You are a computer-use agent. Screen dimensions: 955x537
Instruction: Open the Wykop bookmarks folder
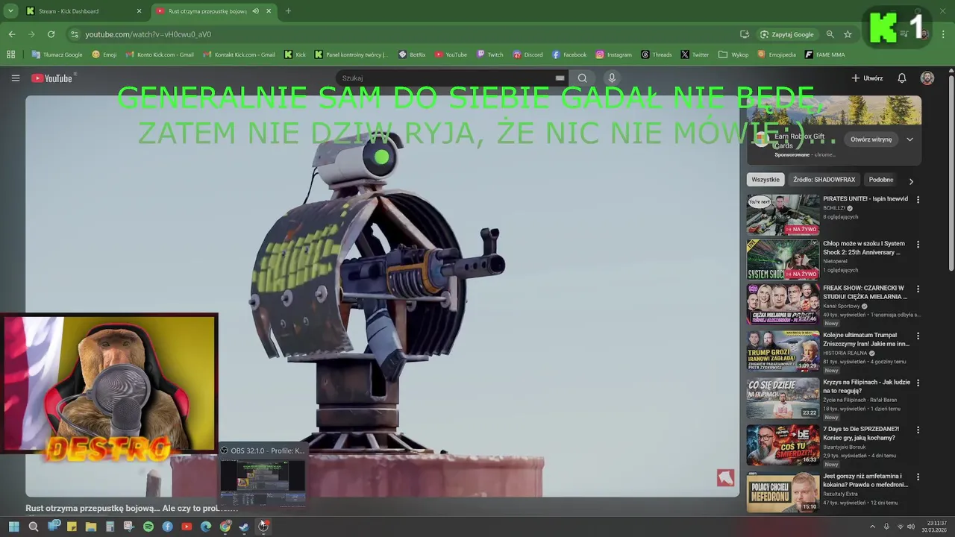click(733, 54)
